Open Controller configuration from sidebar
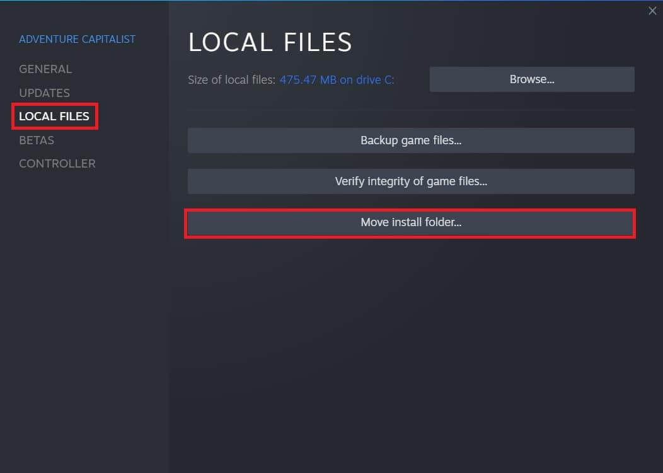Screen dimensions: 663x473 57,163
